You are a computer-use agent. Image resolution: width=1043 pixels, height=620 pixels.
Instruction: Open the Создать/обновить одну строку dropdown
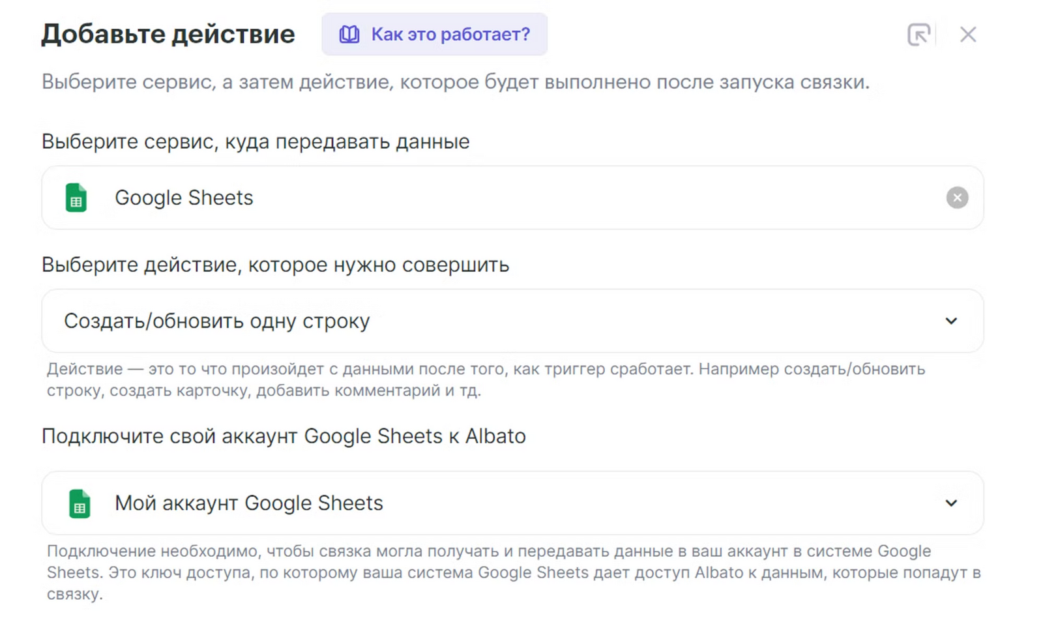click(216, 321)
